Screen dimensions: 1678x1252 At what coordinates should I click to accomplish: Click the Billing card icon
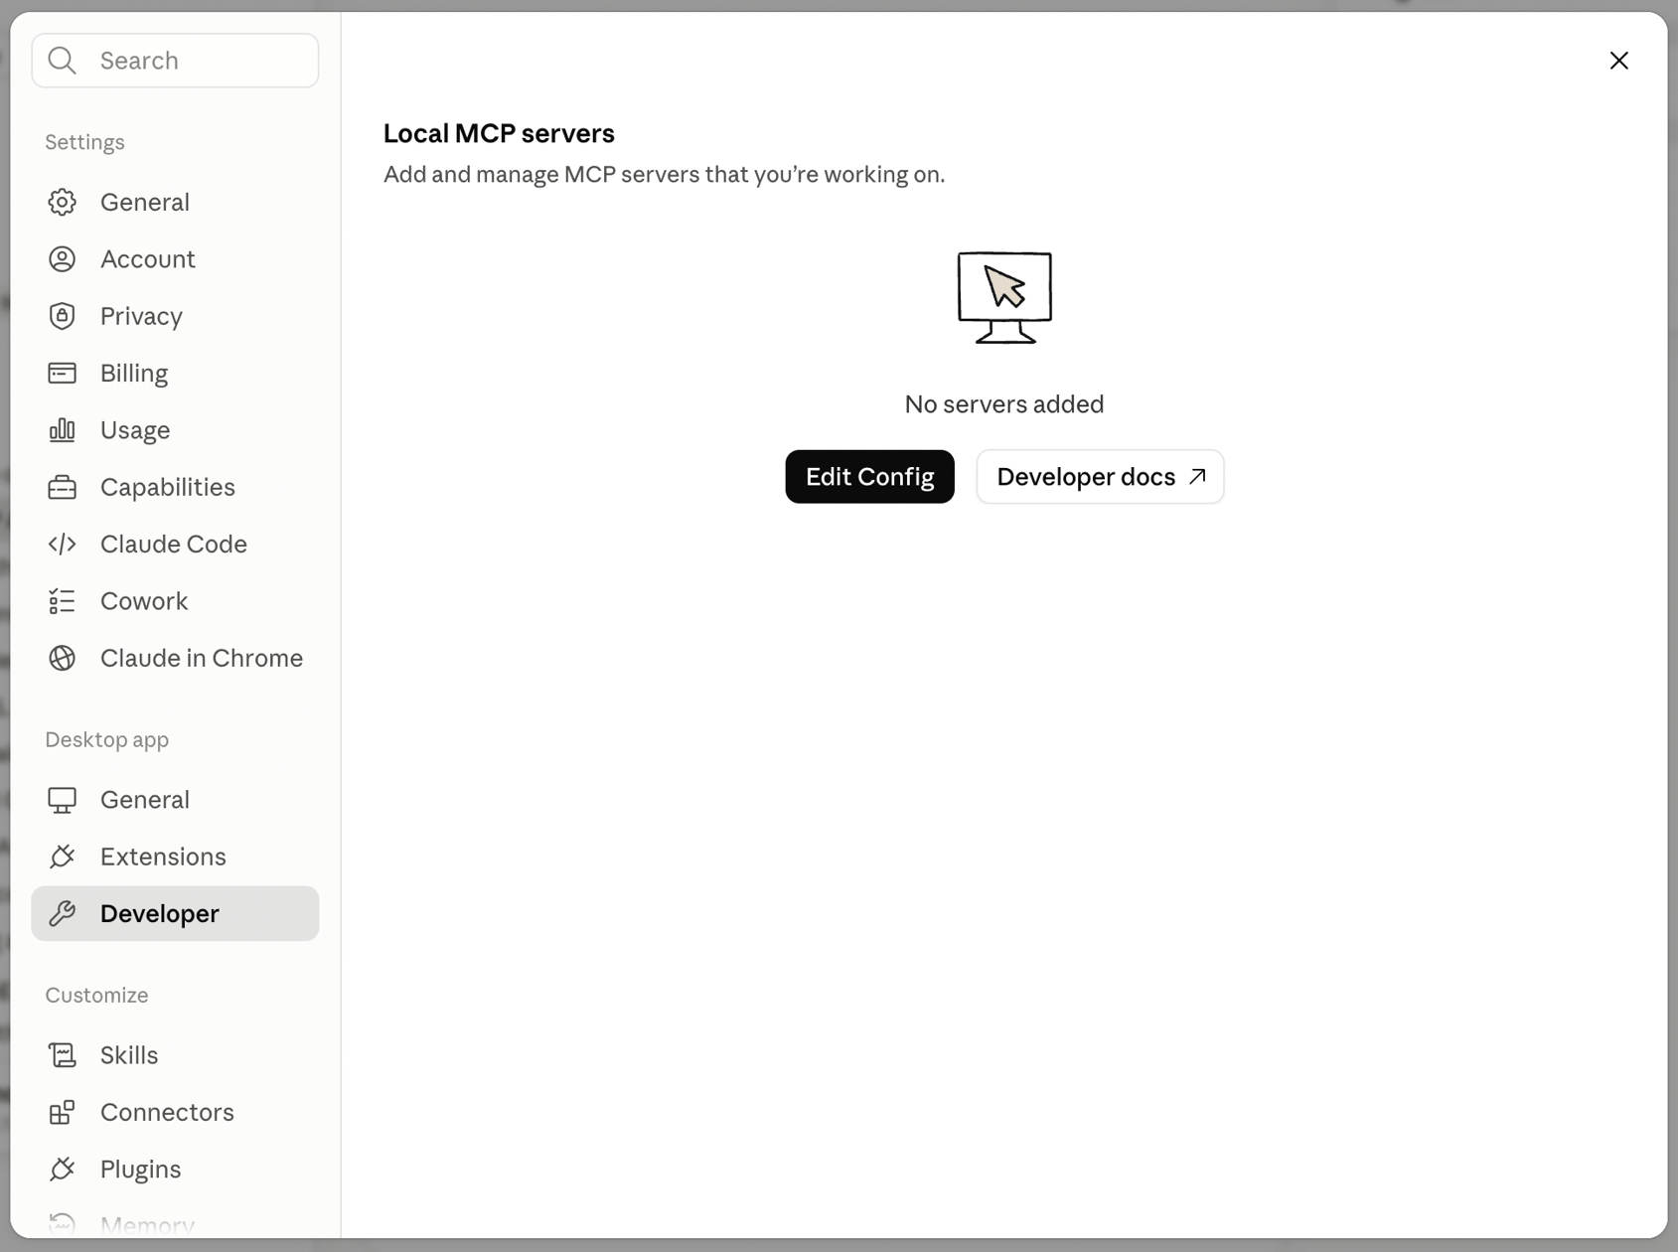(x=62, y=373)
